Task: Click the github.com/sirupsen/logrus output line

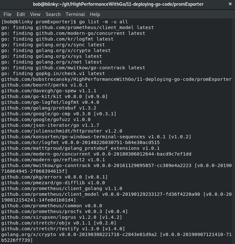Action: tap(62, 217)
